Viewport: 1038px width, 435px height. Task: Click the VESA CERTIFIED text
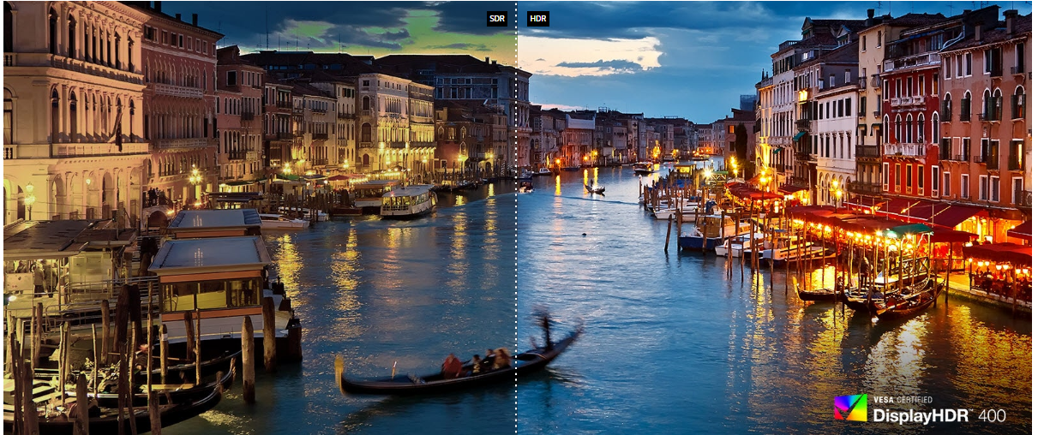[x=903, y=400]
